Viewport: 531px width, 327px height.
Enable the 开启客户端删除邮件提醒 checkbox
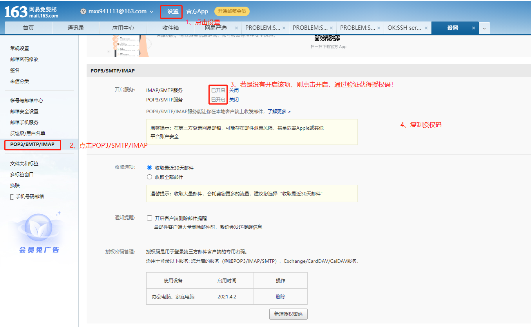tap(149, 218)
